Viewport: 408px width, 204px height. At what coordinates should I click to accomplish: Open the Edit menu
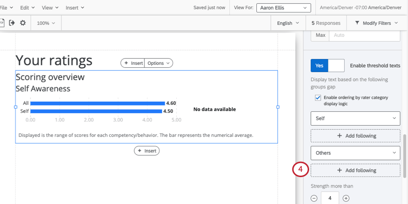pos(26,8)
